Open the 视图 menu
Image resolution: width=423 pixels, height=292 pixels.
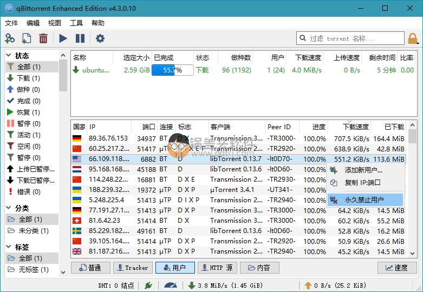tap(55, 23)
